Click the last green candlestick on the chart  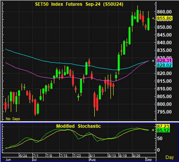(148, 24)
